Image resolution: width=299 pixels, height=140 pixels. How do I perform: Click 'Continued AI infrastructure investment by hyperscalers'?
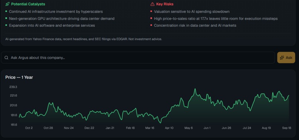[56, 12]
